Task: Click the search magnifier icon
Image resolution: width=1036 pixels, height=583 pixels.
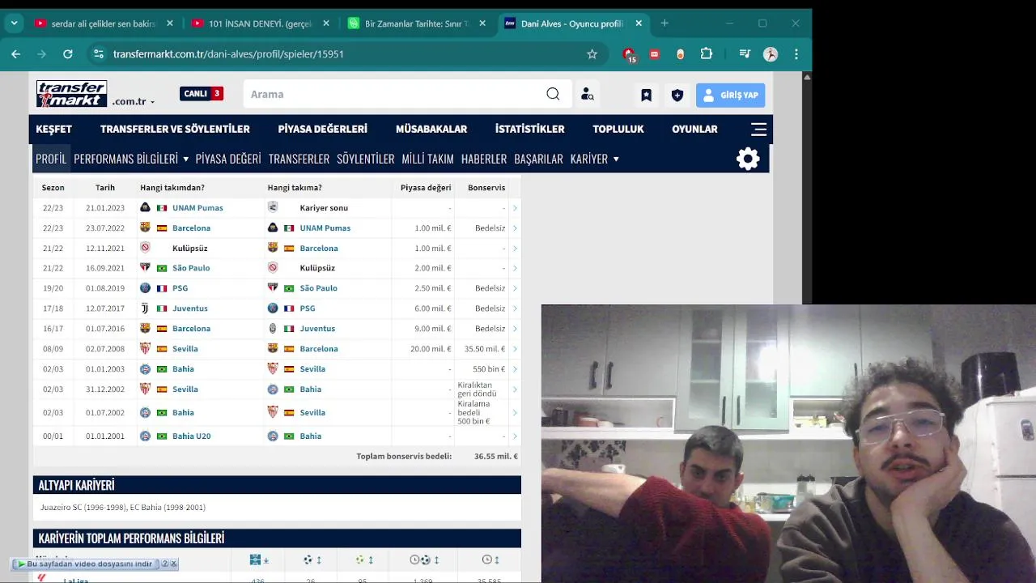Action: click(x=553, y=94)
